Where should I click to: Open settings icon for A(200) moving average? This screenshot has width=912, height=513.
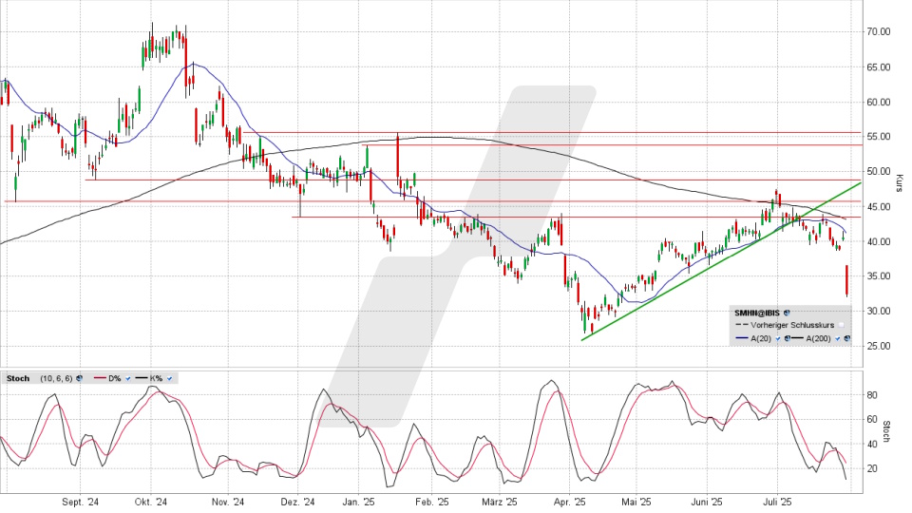[846, 338]
